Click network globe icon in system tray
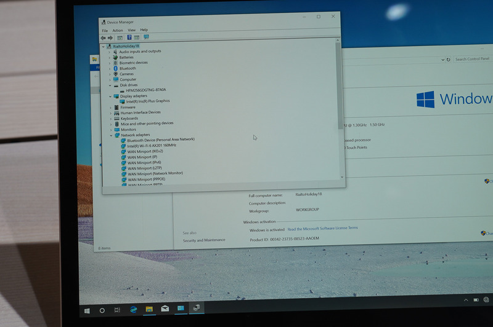The height and width of the screenshot is (327, 493). pos(486,300)
